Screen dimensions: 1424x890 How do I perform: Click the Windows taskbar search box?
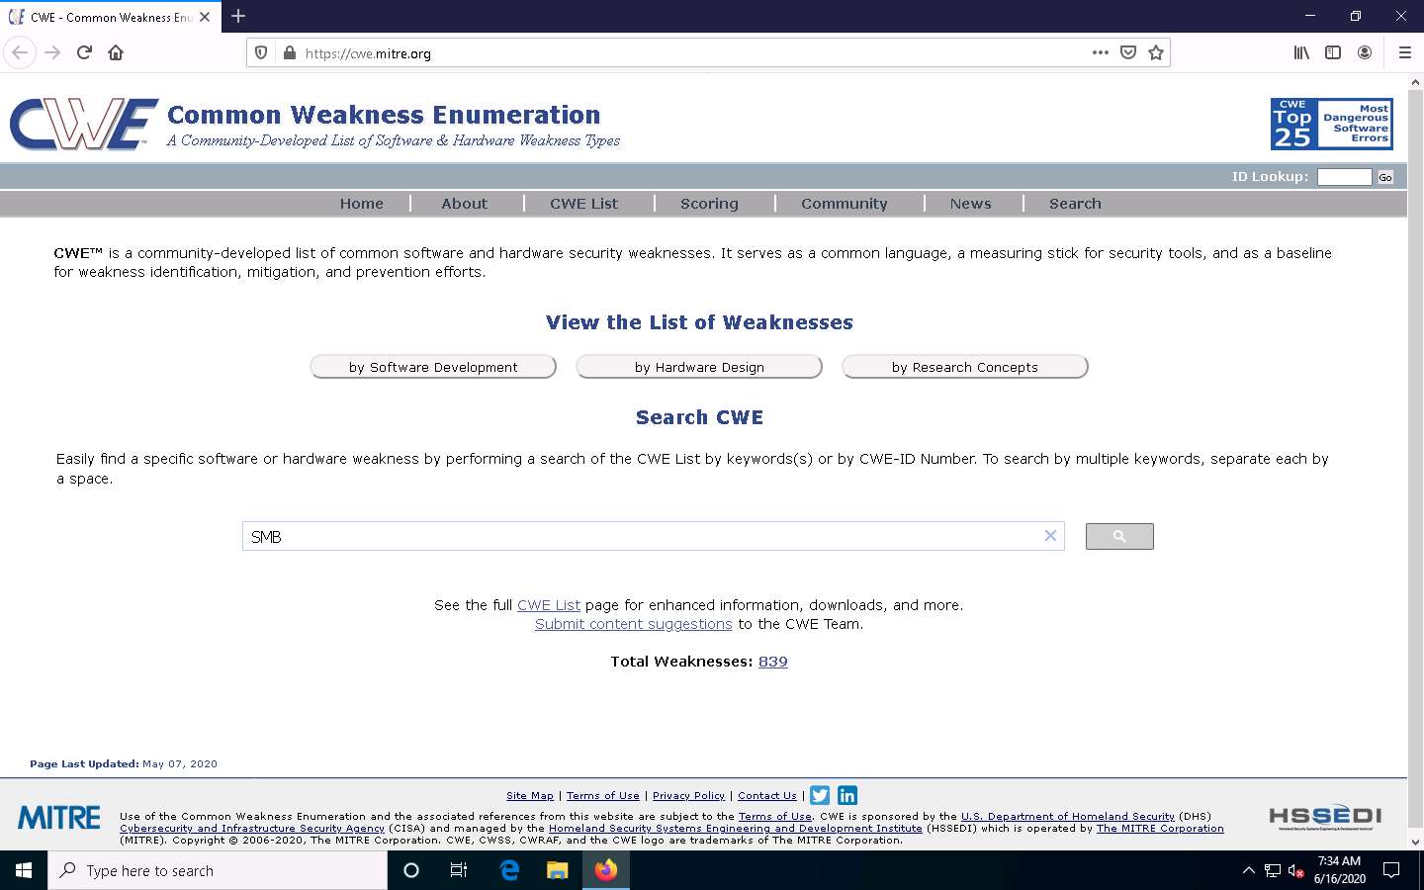click(x=218, y=870)
